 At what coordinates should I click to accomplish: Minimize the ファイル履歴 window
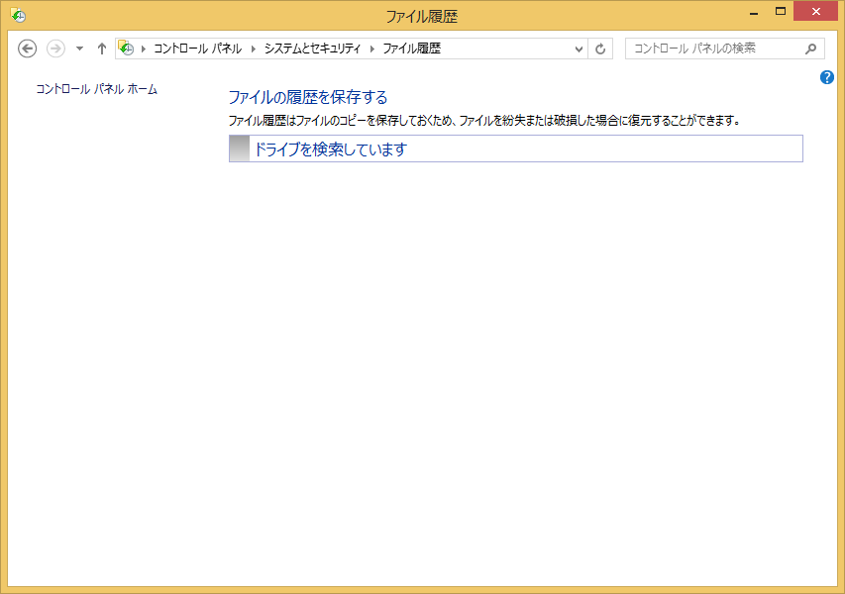coord(754,12)
